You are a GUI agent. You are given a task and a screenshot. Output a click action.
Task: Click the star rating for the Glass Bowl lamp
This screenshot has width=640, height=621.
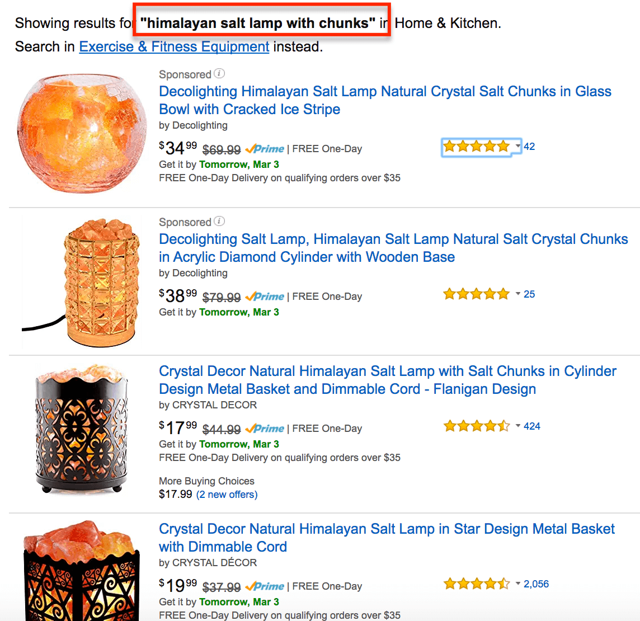(476, 147)
